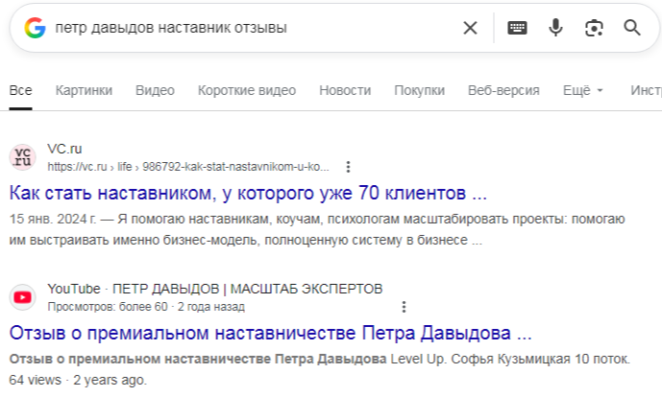Clear the search query with X
This screenshot has width=662, height=397.
click(470, 28)
